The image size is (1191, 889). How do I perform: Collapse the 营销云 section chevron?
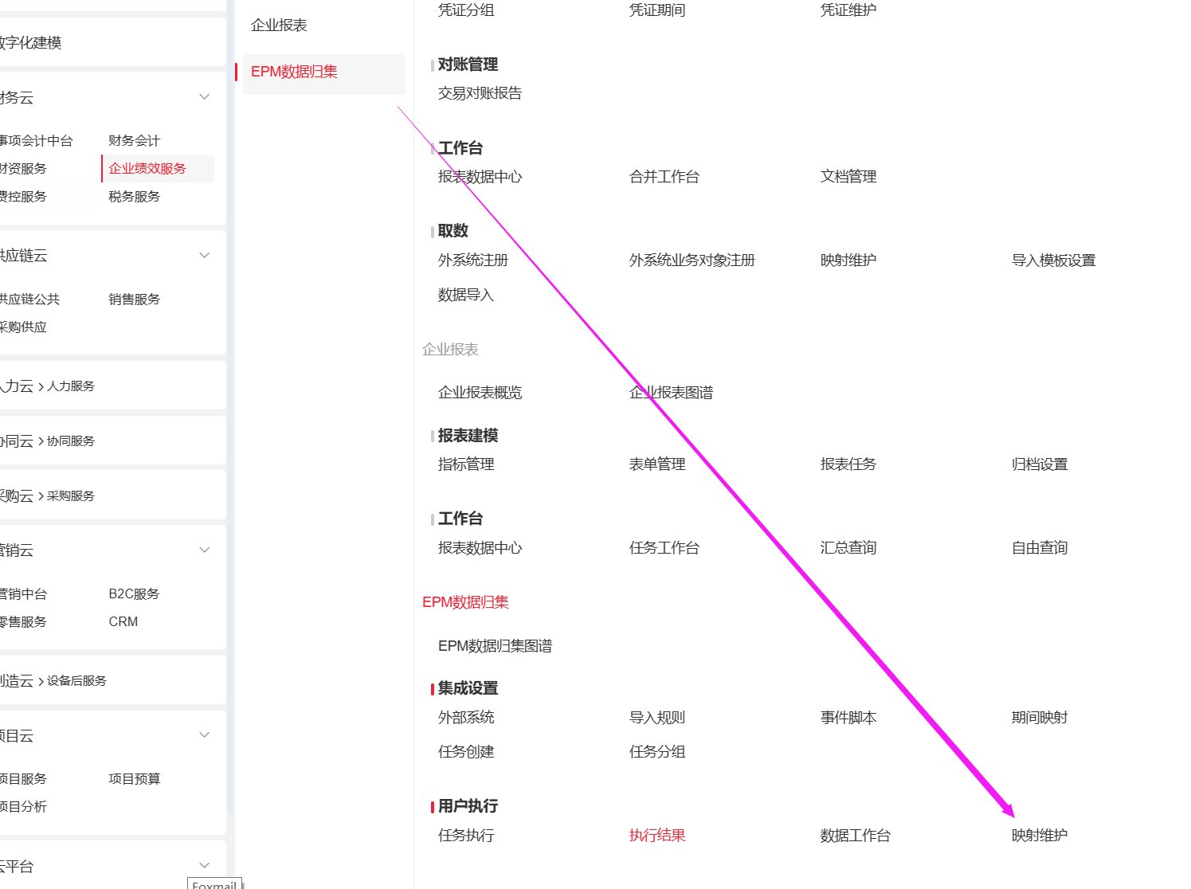(205, 550)
